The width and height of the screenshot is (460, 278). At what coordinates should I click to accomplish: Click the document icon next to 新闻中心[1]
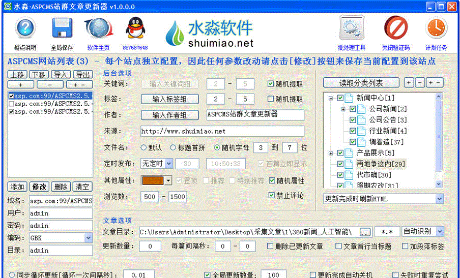click(349, 98)
